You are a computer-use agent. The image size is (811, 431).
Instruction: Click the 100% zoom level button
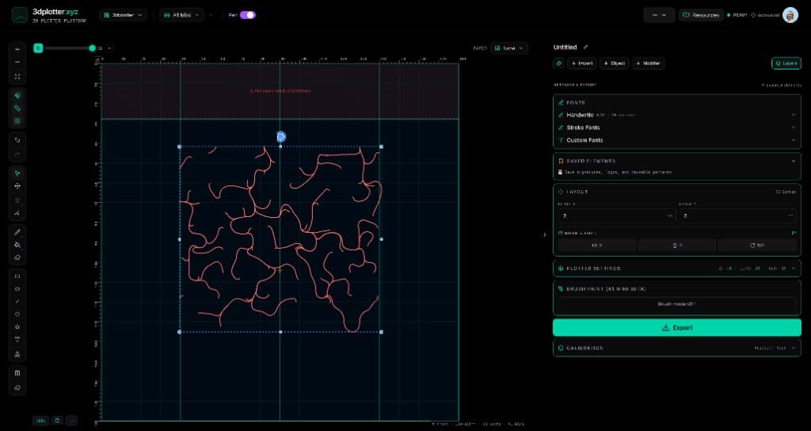[40, 421]
